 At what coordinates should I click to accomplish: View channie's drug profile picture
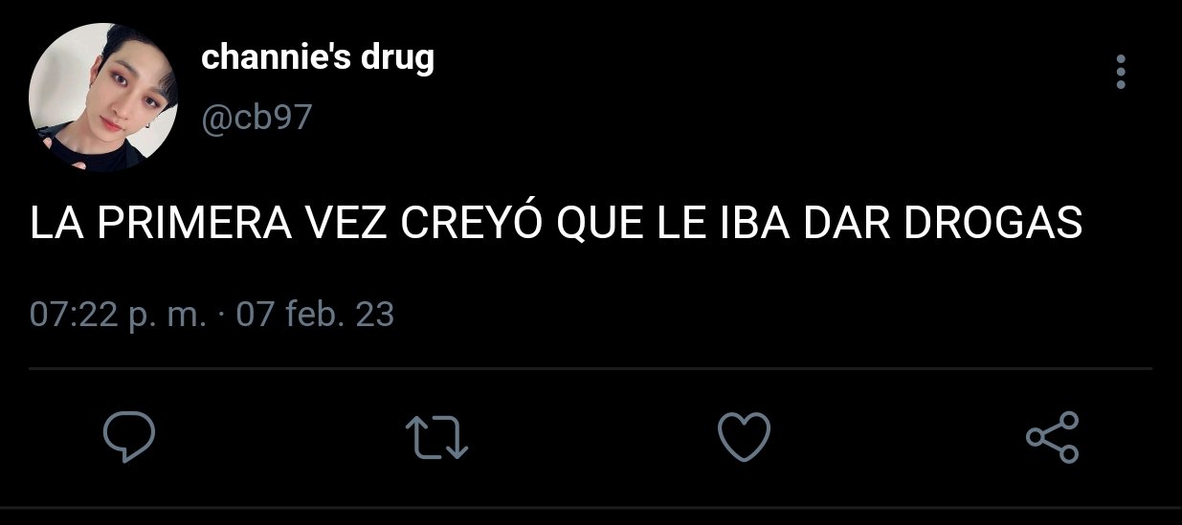click(x=103, y=99)
